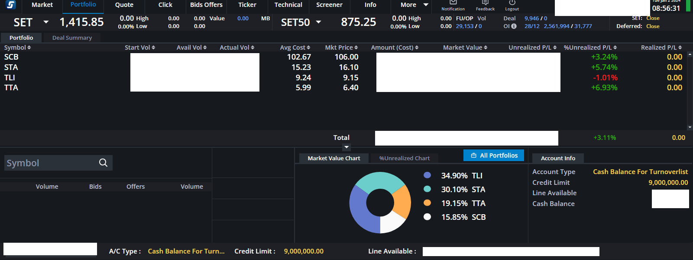Open the Technical chart menu

click(x=288, y=5)
